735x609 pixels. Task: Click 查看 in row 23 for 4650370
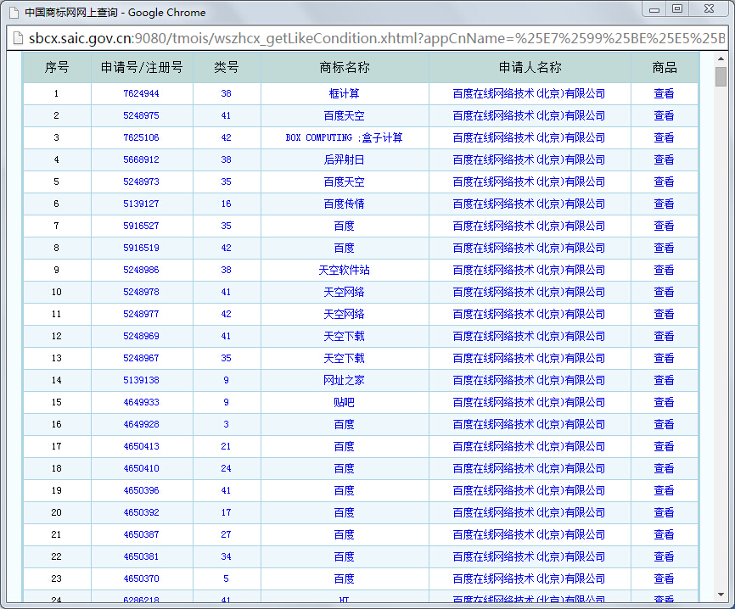664,578
